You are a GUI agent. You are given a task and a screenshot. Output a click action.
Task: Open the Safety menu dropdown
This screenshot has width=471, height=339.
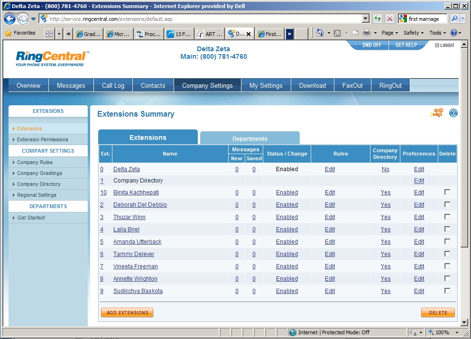413,33
